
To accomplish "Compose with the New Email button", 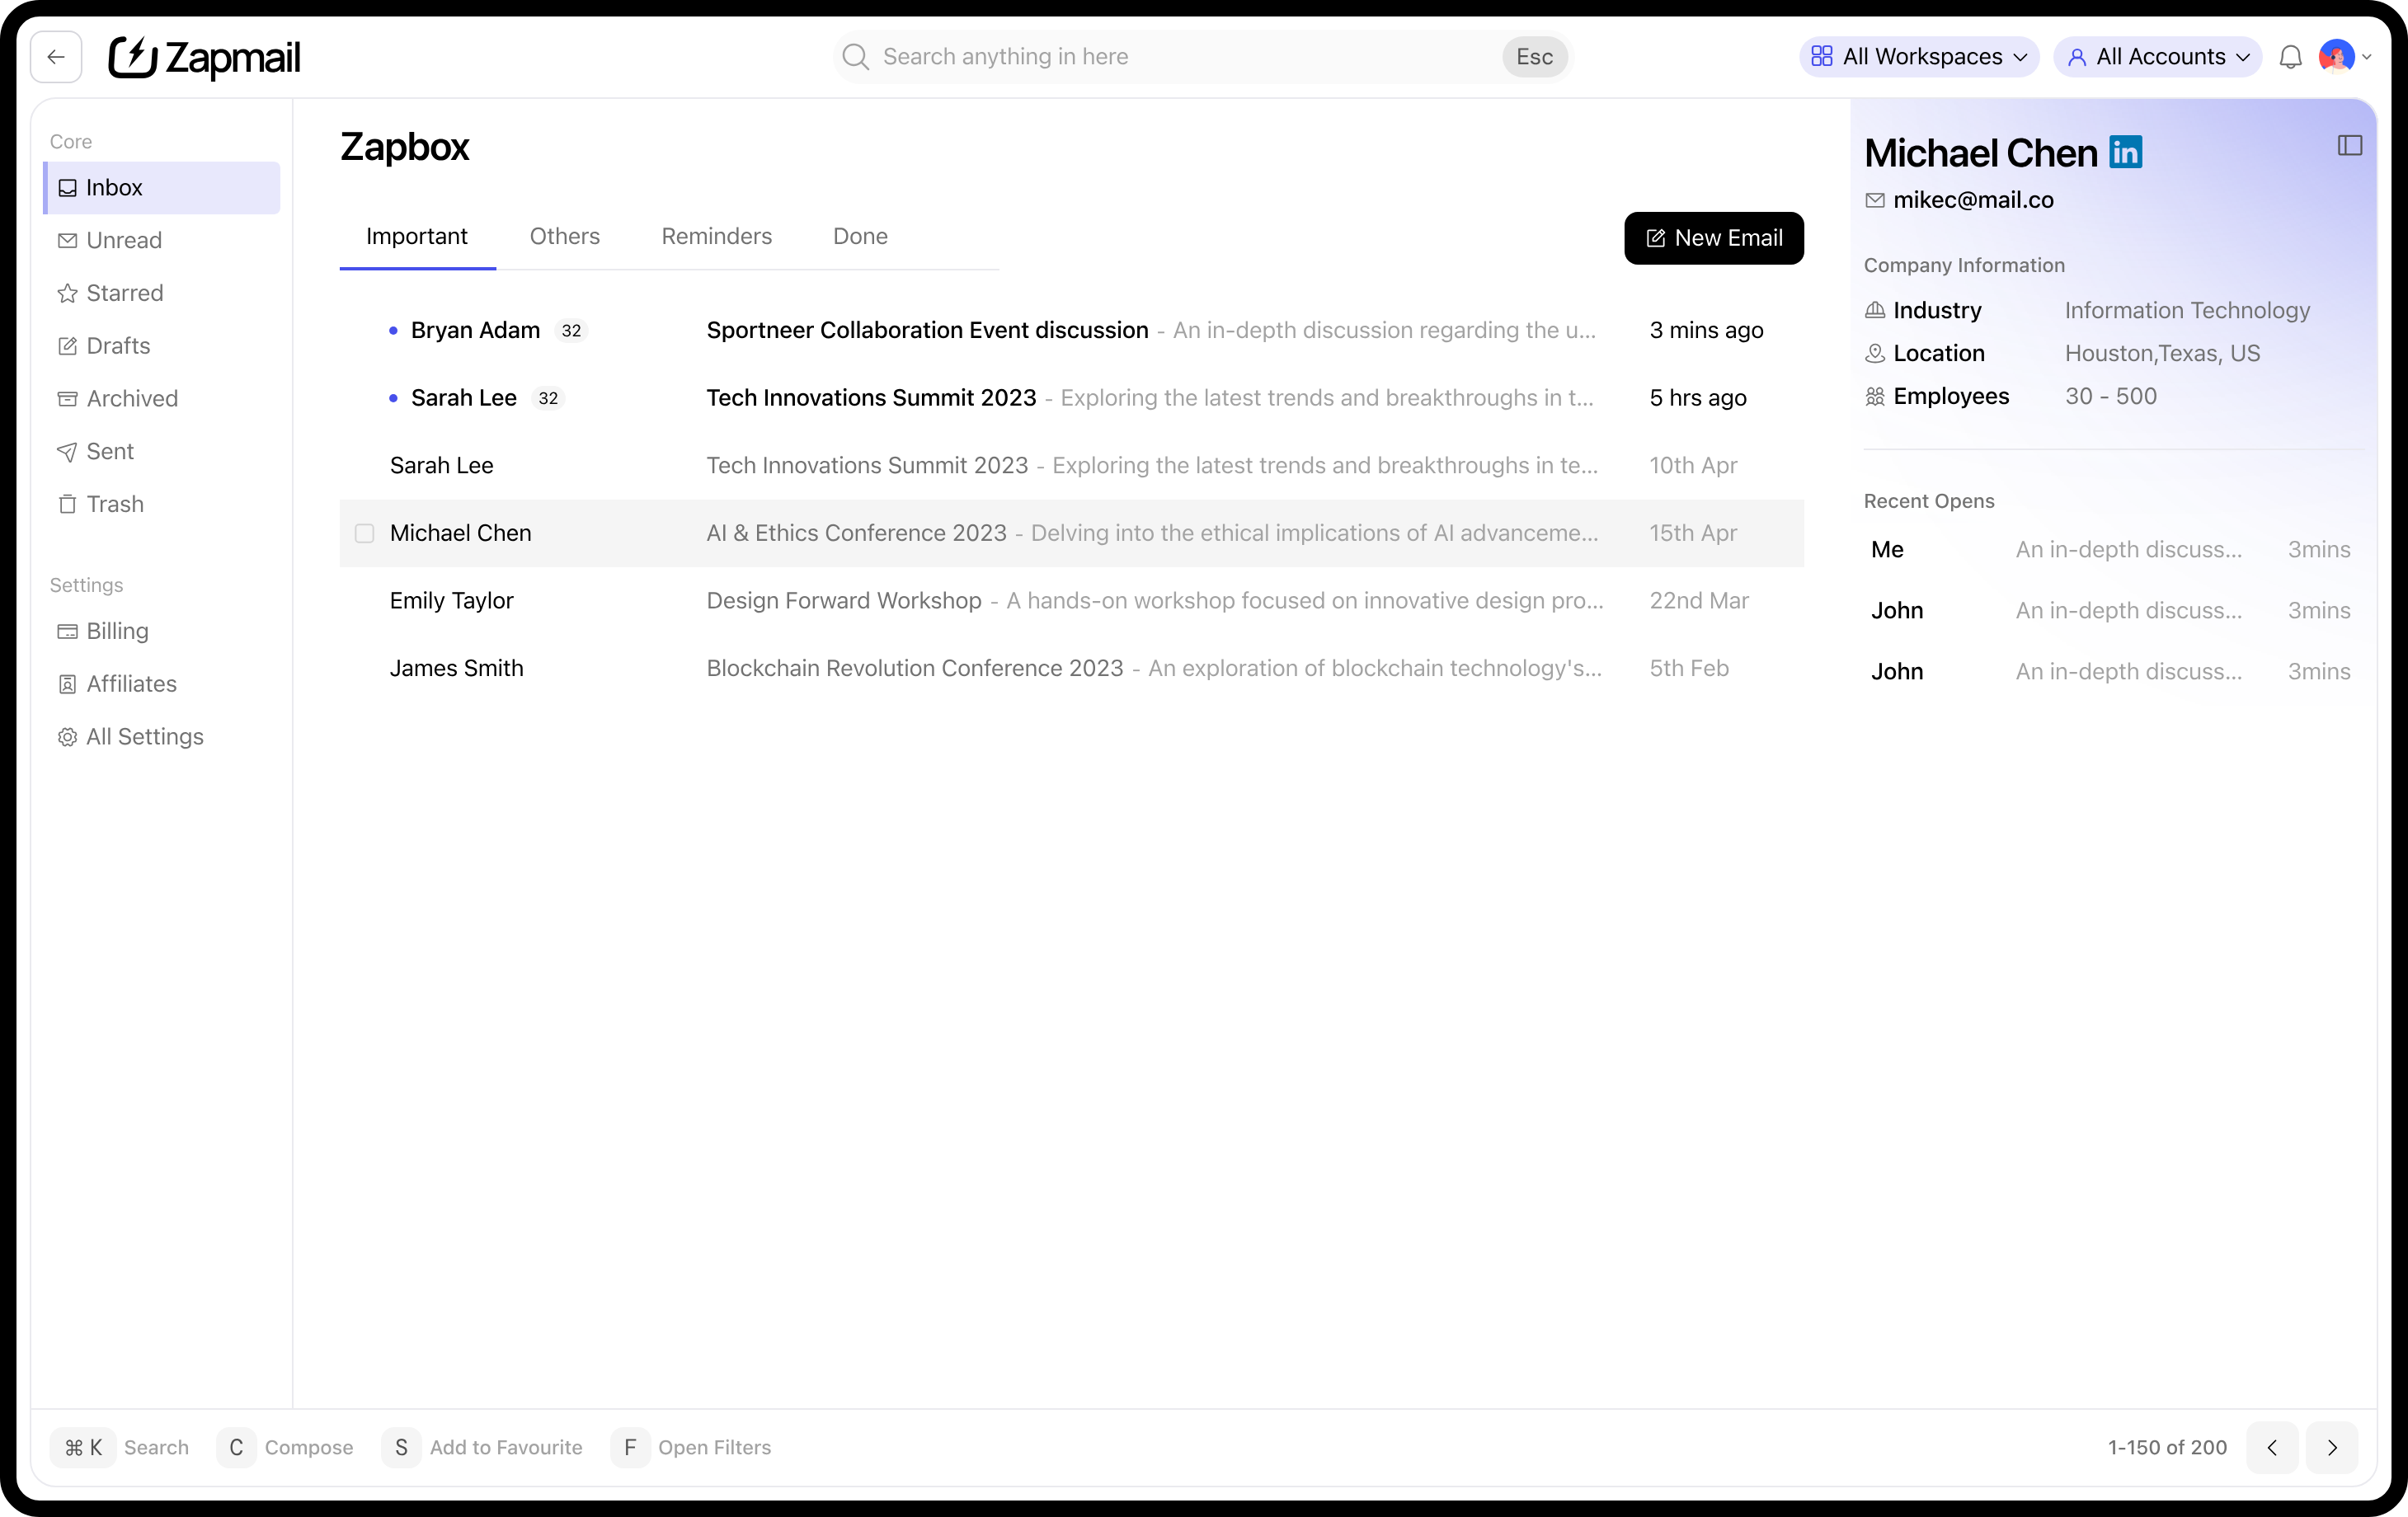I will tap(1714, 238).
